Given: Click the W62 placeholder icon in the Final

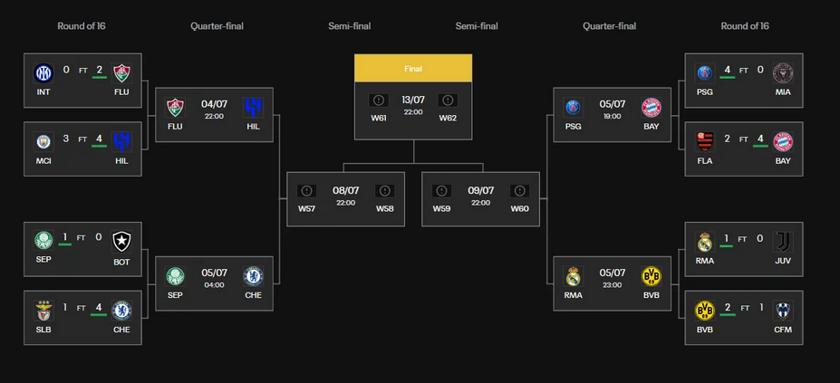Looking at the screenshot, I should coord(448,101).
